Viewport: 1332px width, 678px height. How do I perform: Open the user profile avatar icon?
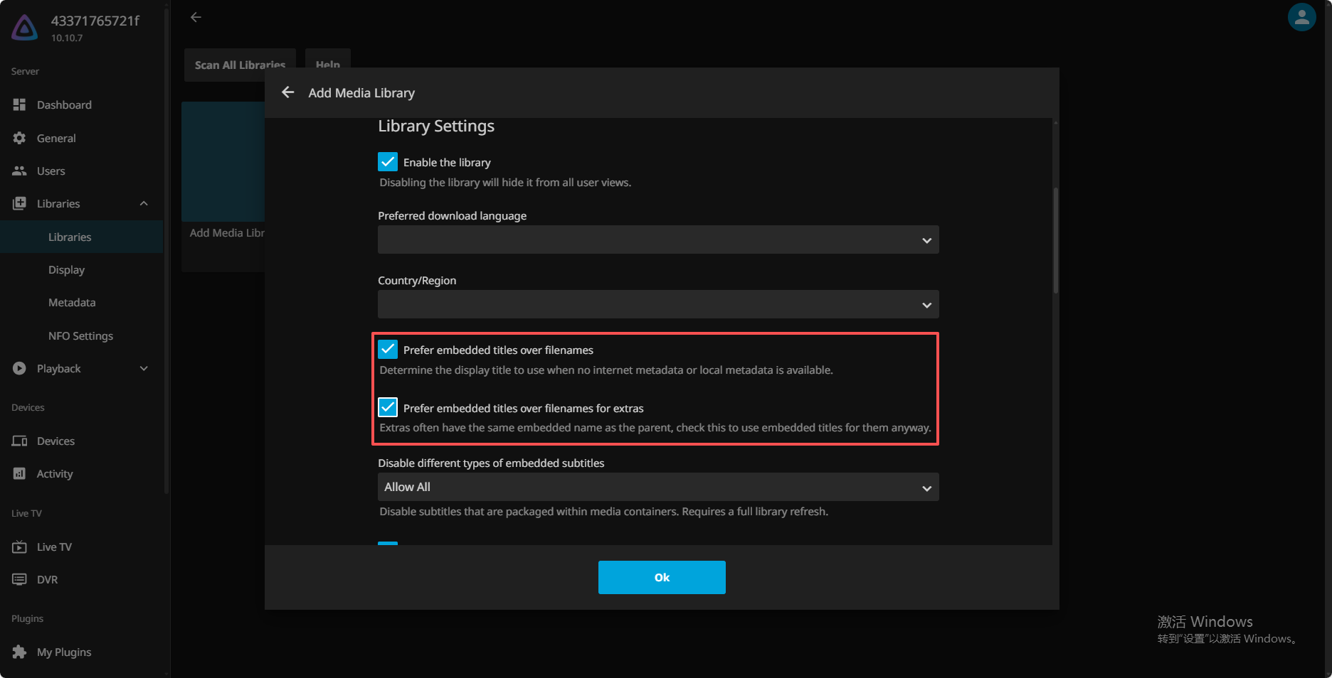click(x=1301, y=18)
